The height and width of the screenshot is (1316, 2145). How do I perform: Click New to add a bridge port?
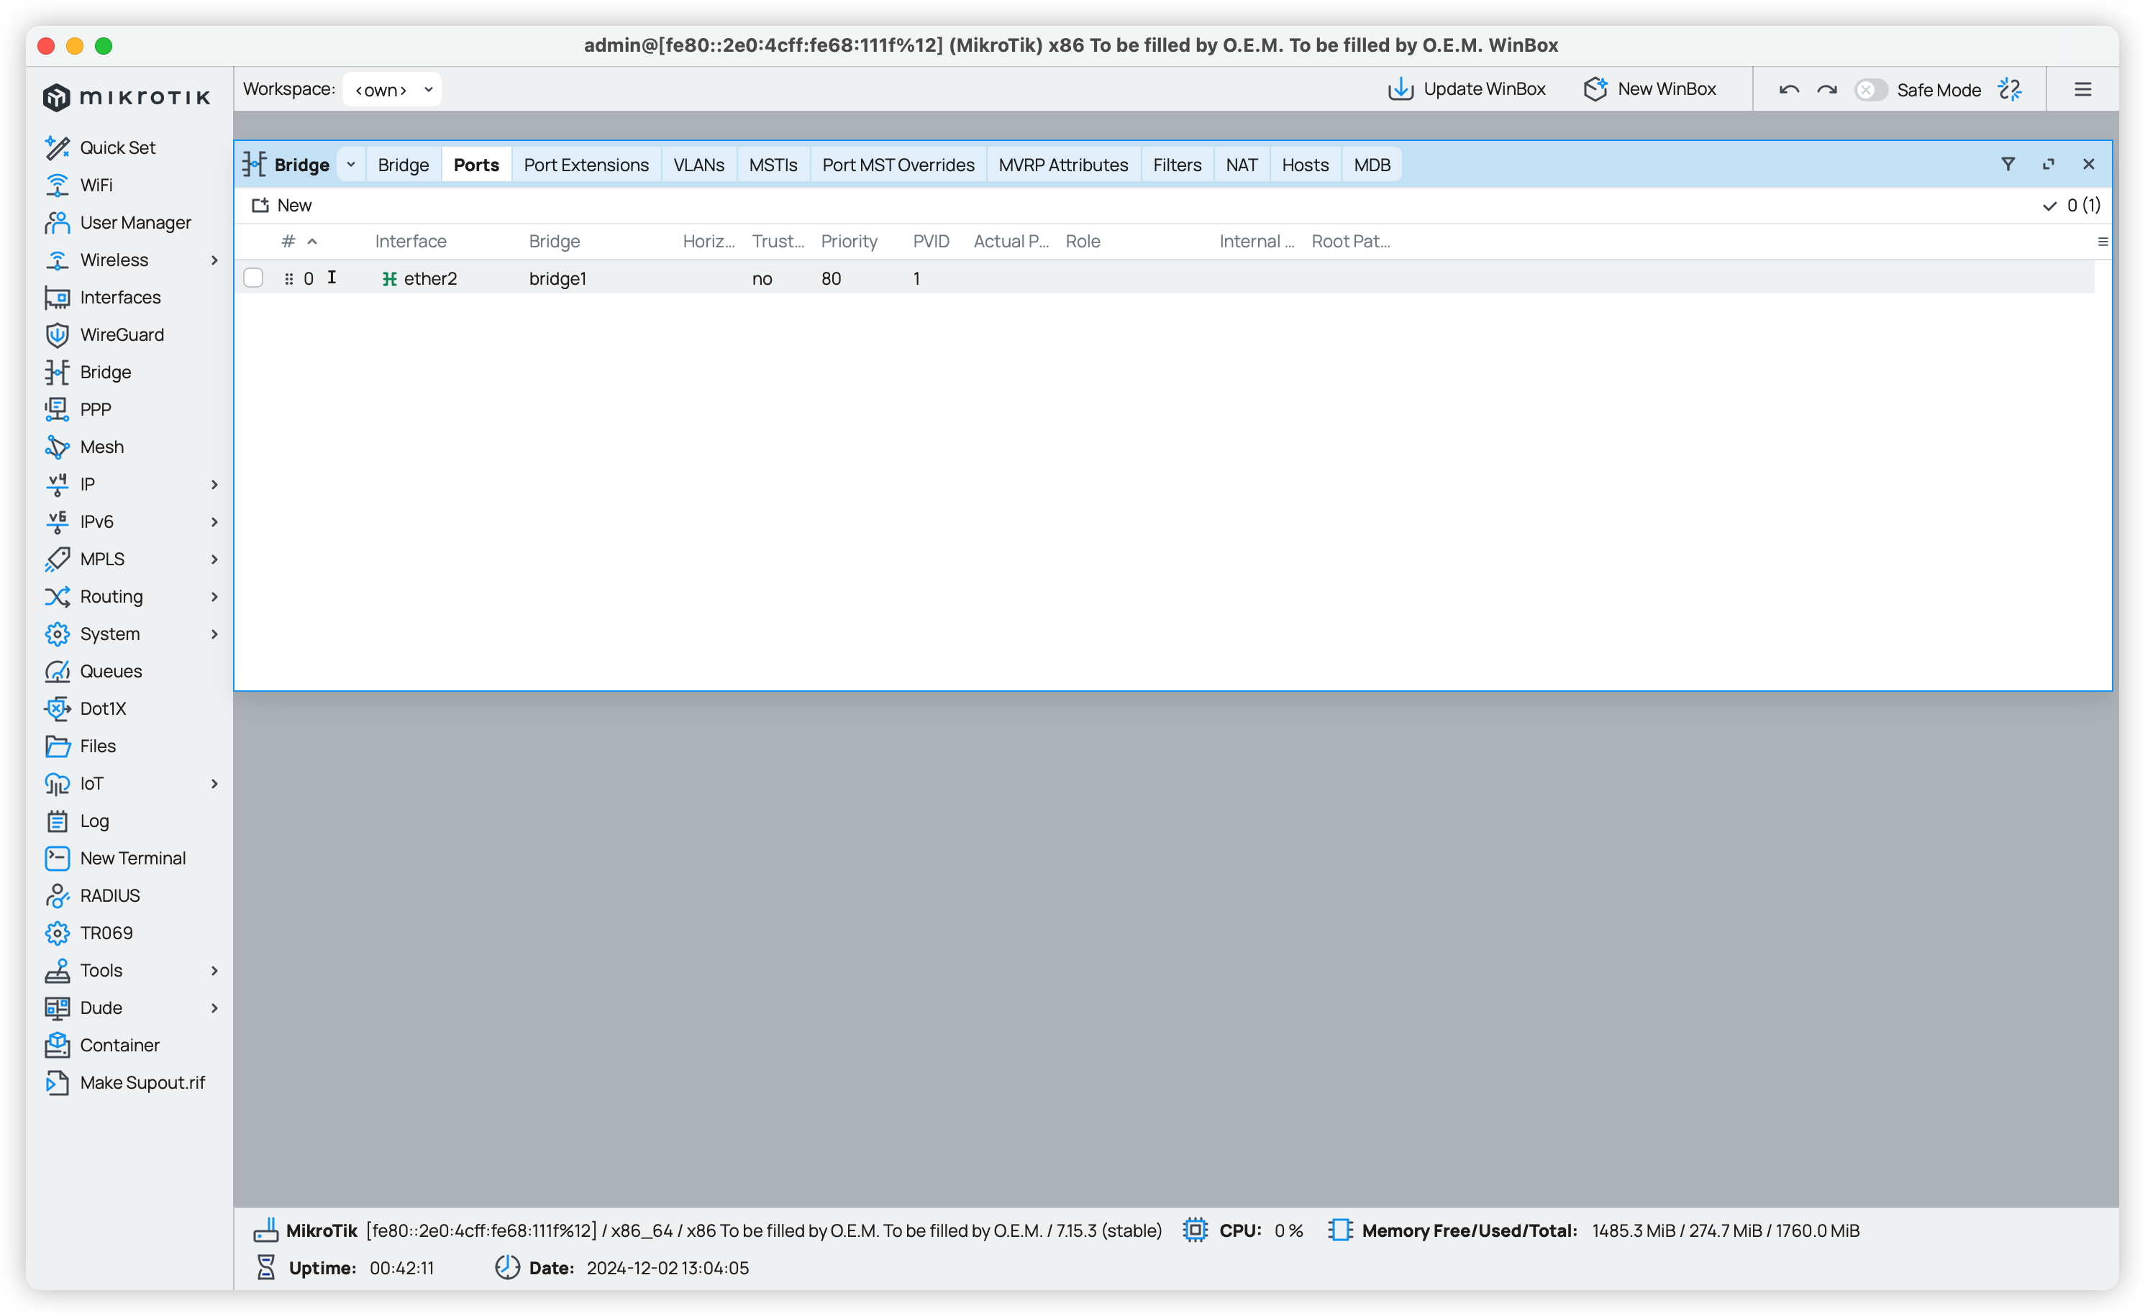[x=282, y=206]
